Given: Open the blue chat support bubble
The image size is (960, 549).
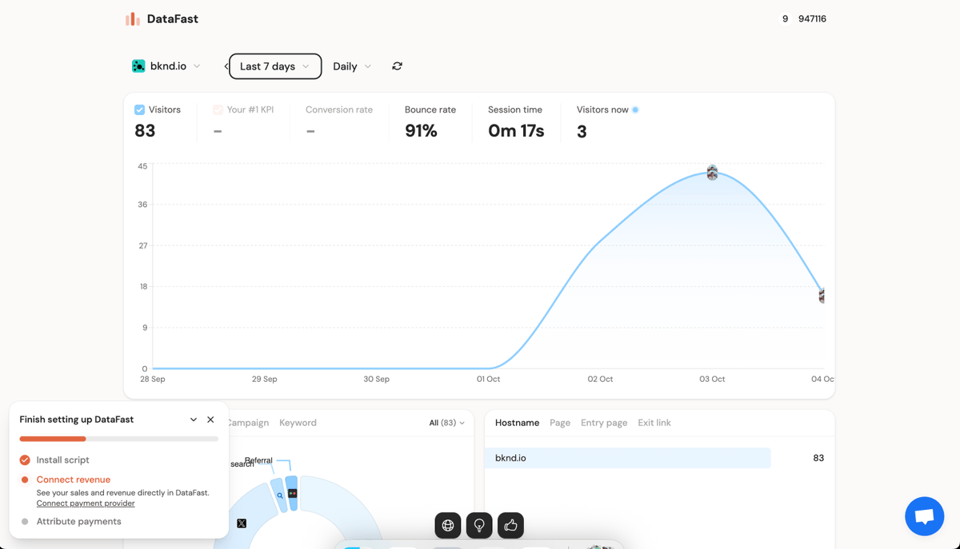Looking at the screenshot, I should 925,516.
